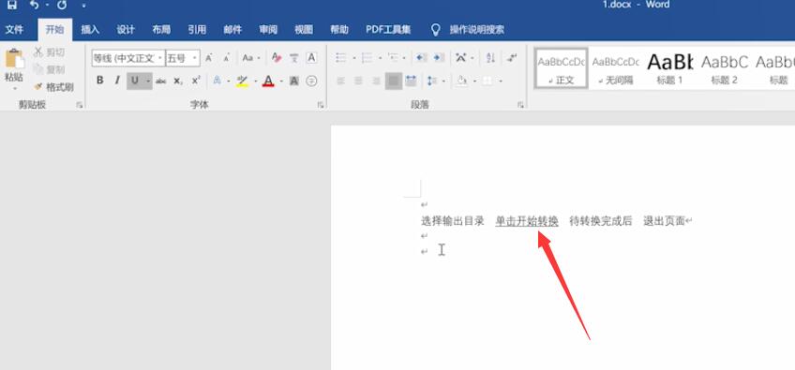Click the Line and Paragraph Spacing icon
The image size is (795, 370).
click(432, 81)
